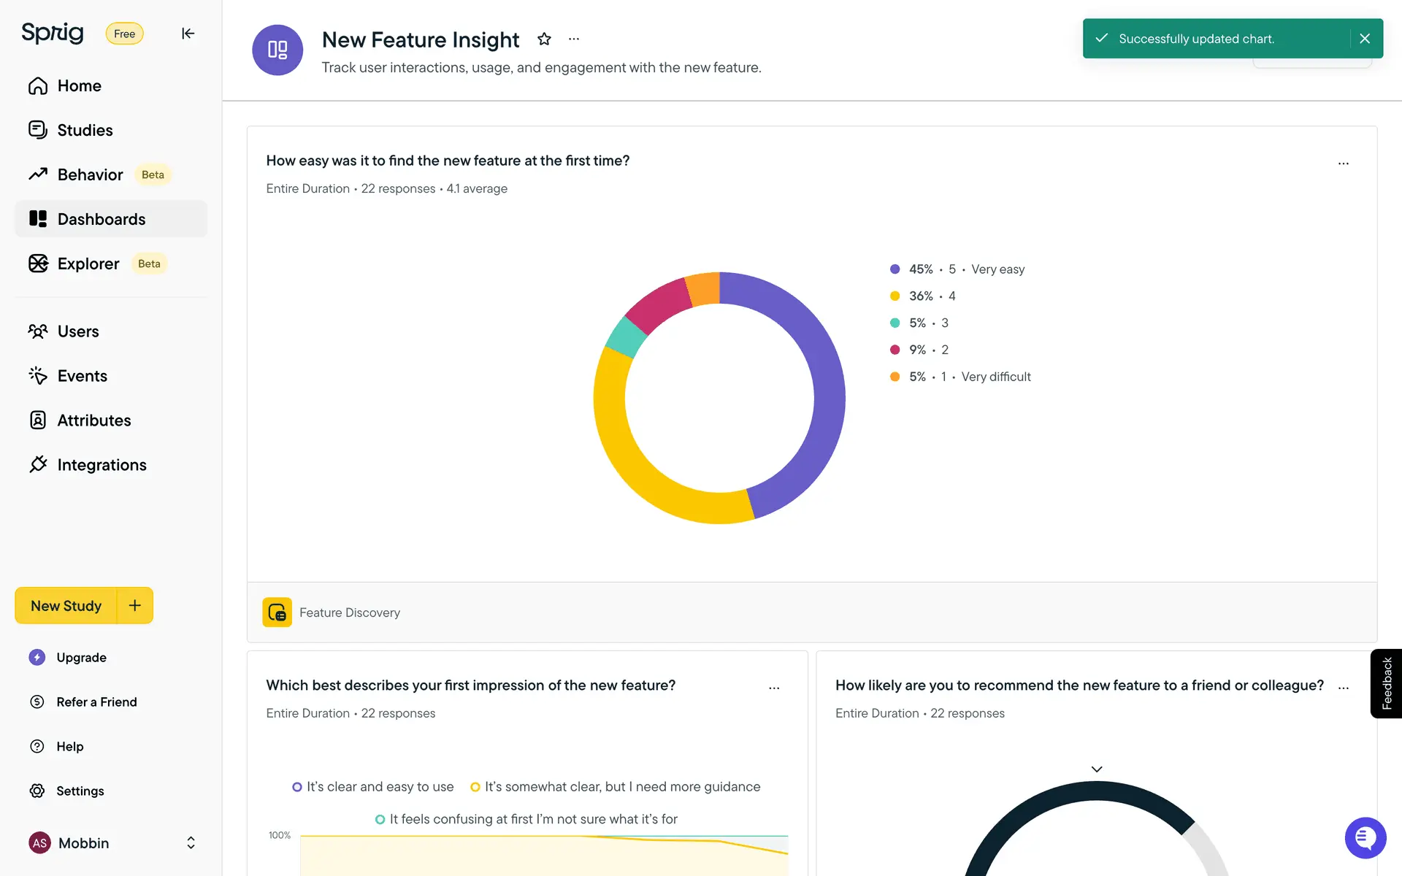Toggle the "somewhat clear" legend series

point(615,787)
